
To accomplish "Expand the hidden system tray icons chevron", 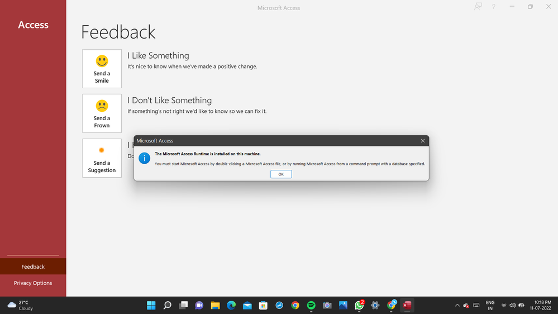I will click(x=457, y=305).
